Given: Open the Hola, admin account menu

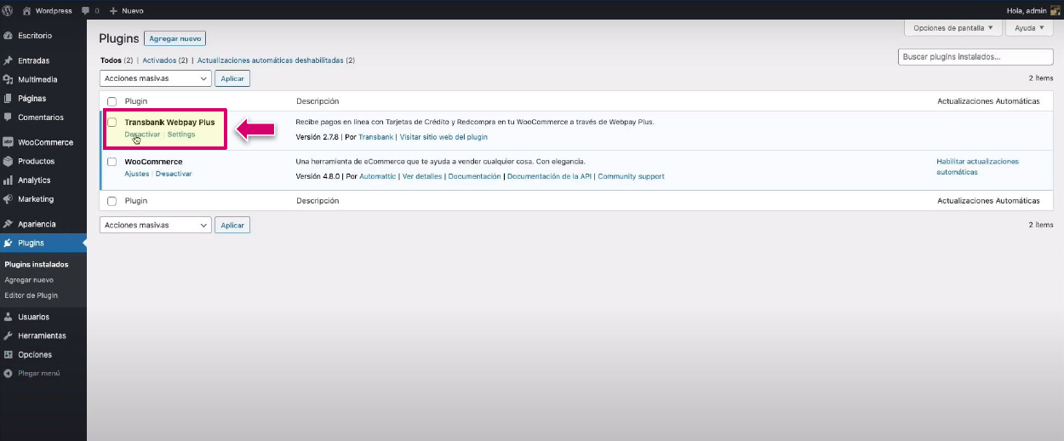Looking at the screenshot, I should (1033, 11).
